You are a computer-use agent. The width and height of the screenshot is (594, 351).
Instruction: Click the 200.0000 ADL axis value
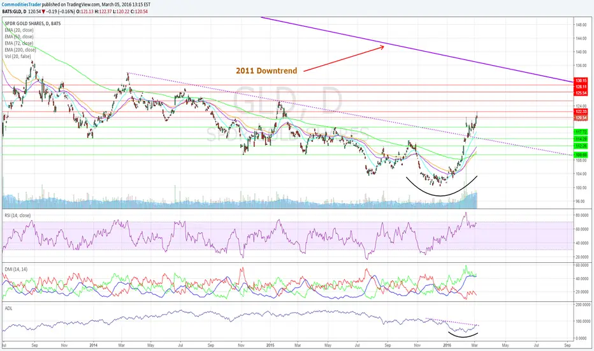583,304
